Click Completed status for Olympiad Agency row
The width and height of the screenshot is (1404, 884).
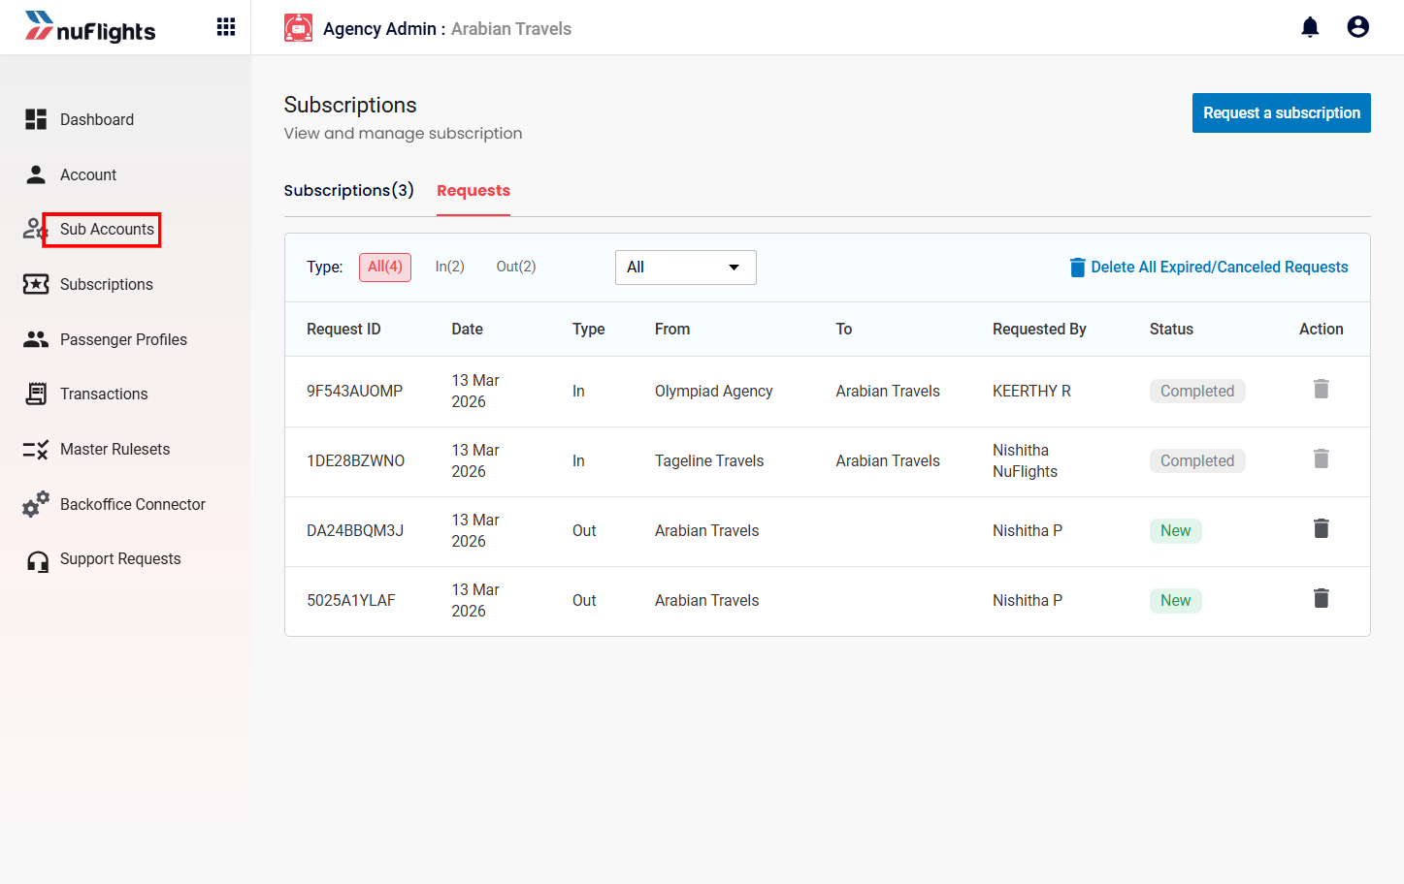1197,392
